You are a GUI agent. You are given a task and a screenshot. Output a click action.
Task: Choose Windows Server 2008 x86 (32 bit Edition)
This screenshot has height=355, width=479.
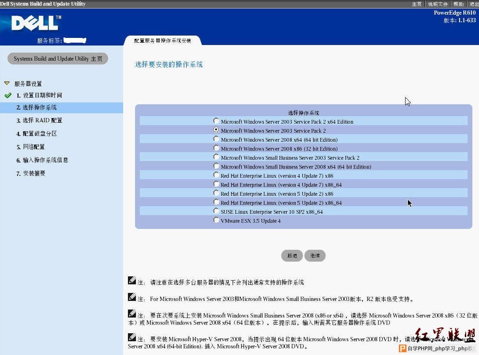[x=216, y=148]
